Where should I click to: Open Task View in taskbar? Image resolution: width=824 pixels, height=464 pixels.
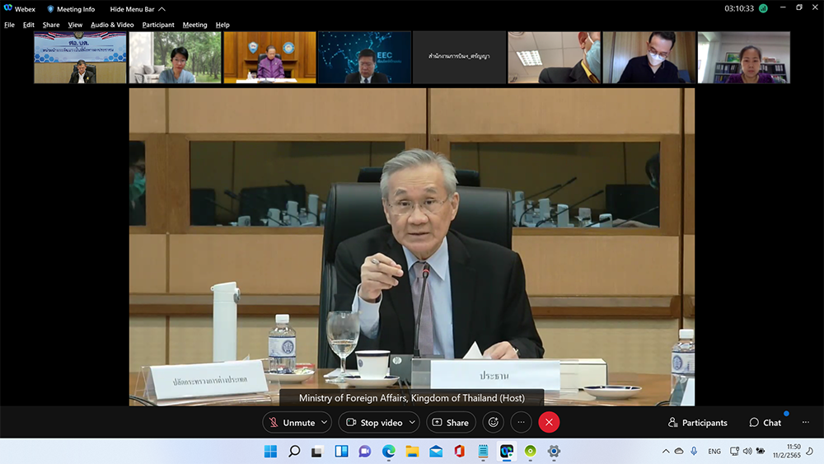point(317,452)
